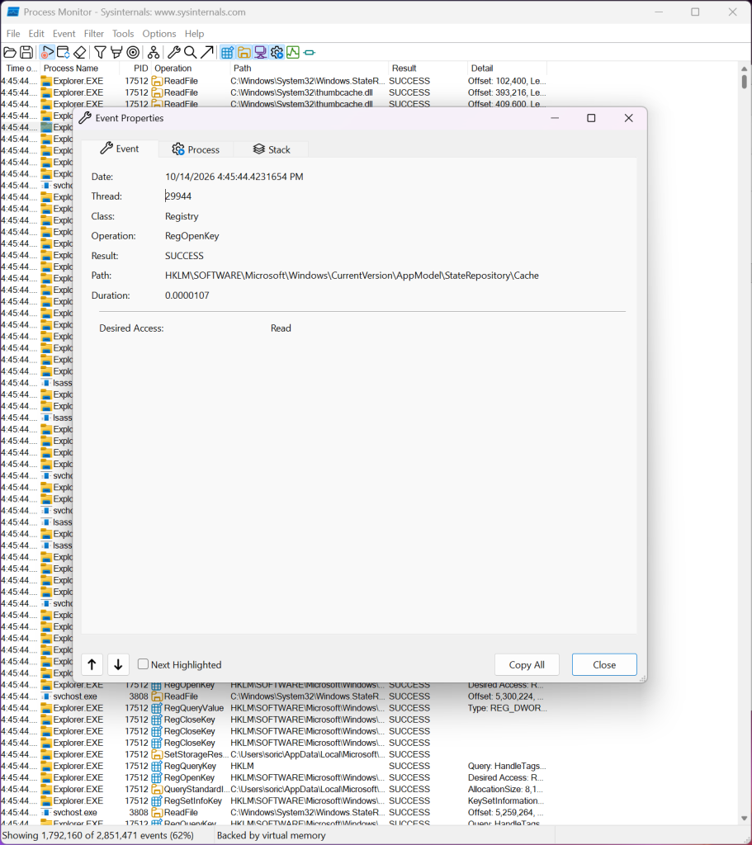Select the thumbcache.dll row with Offset: 393,216
Screen dimensions: 752x845
pyautogui.click(x=274, y=92)
